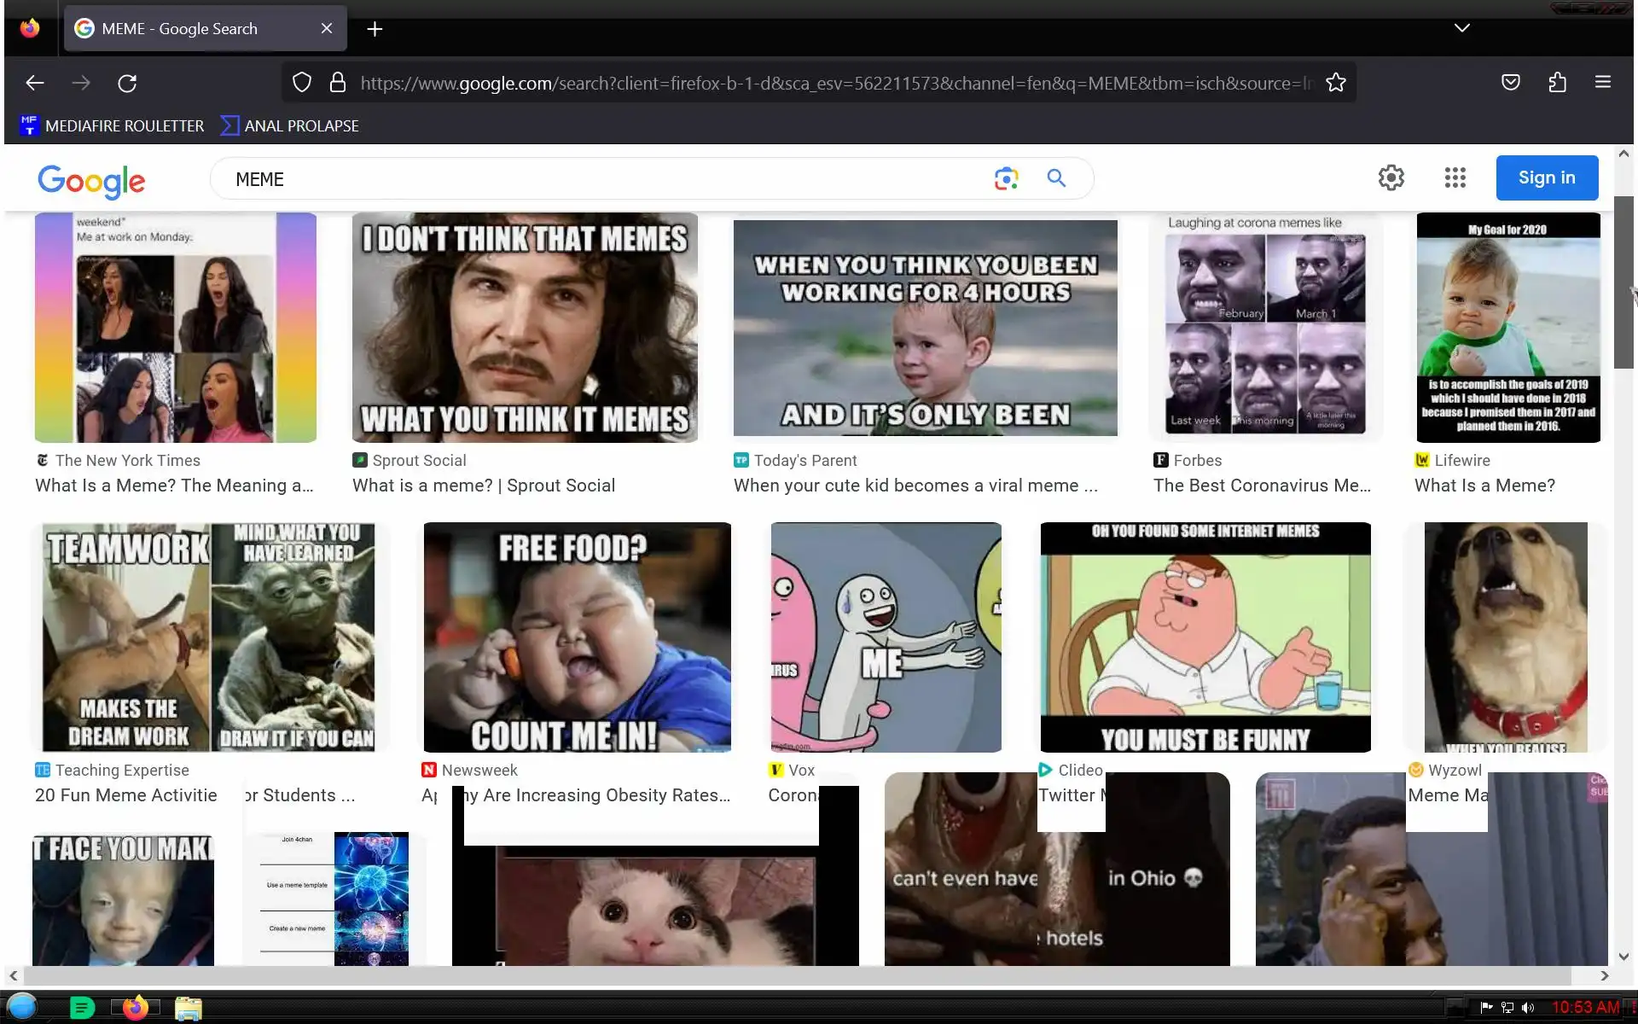The width and height of the screenshot is (1638, 1024).
Task: Click the horizontal scrollbar right arrow
Action: tap(1604, 975)
